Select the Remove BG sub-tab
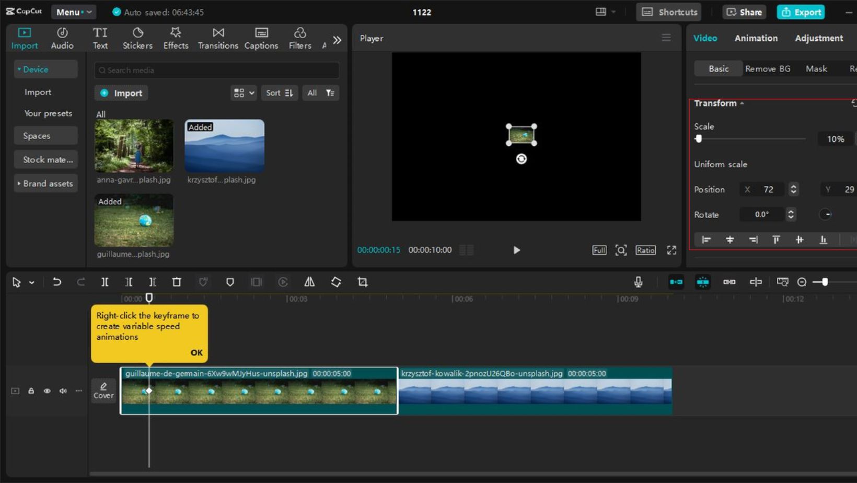 pyautogui.click(x=768, y=68)
